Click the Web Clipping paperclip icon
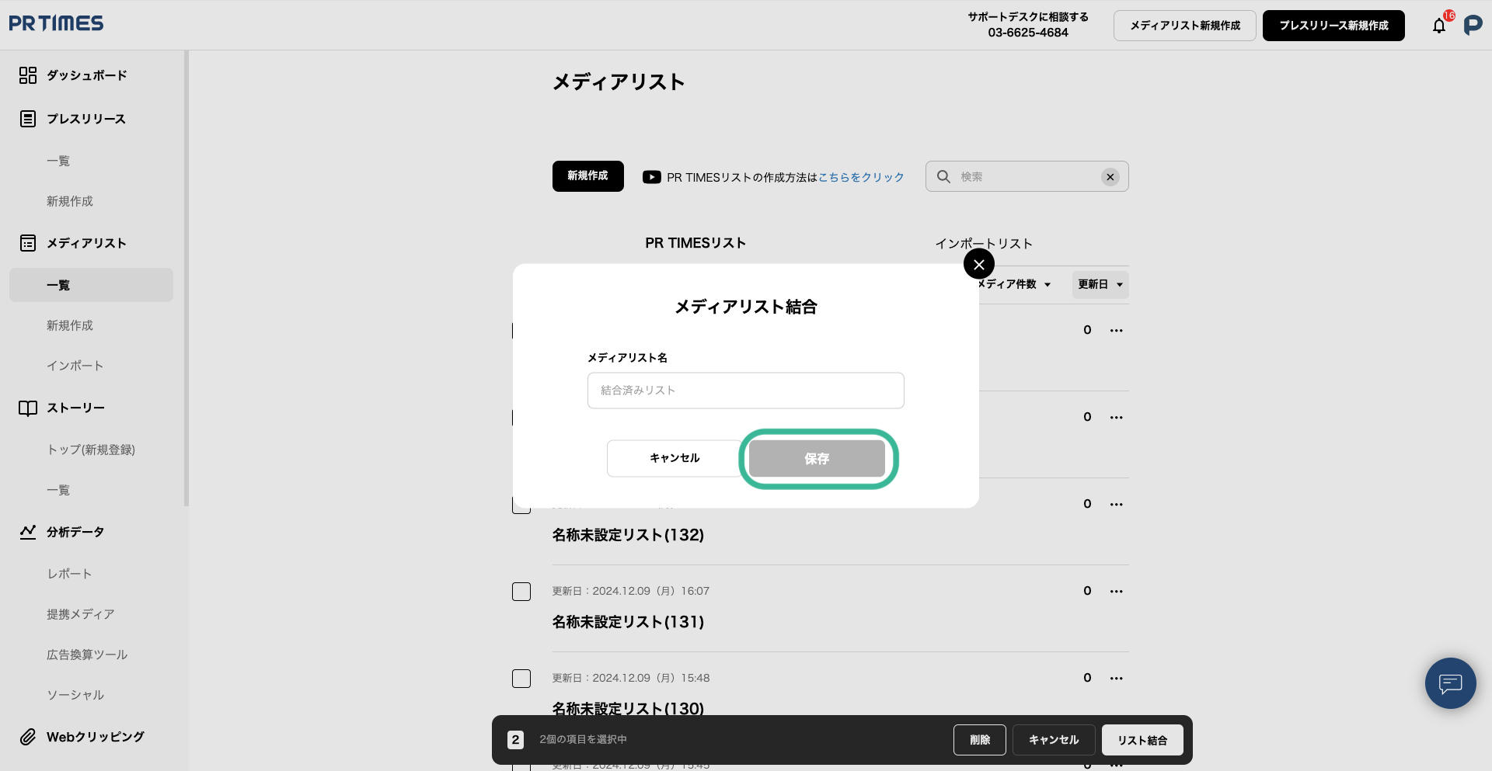The image size is (1492, 771). 28,737
